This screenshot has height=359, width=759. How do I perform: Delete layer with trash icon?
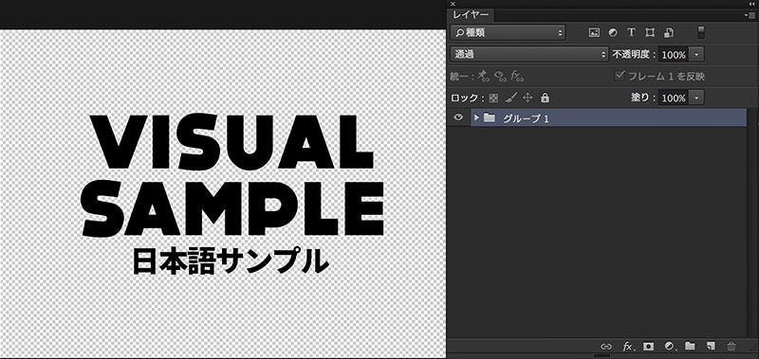[731, 346]
